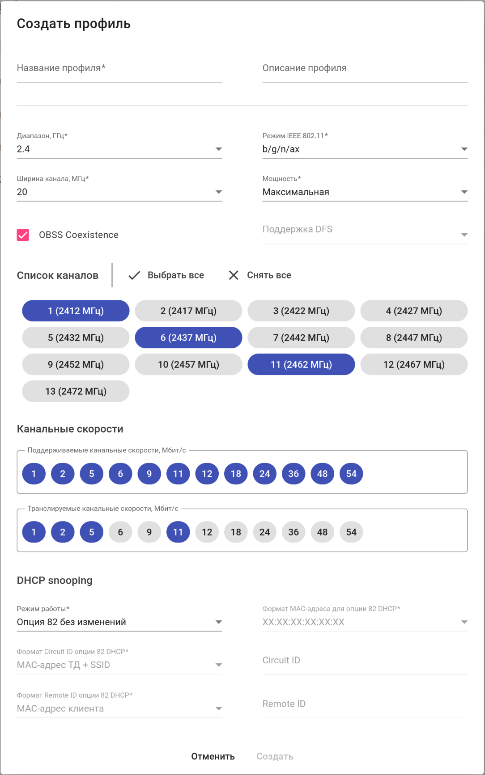Toggle supported rate 54 Mbit/s
The image size is (485, 775).
[x=351, y=474]
